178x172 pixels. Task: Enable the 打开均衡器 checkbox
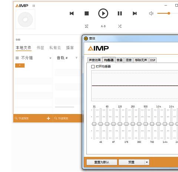pos(93,67)
